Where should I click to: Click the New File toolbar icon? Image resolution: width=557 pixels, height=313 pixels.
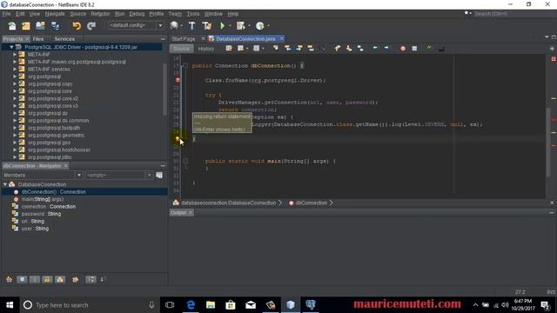11,26
